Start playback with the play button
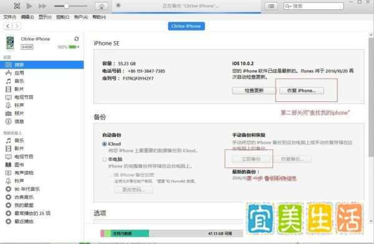 [29, 6]
